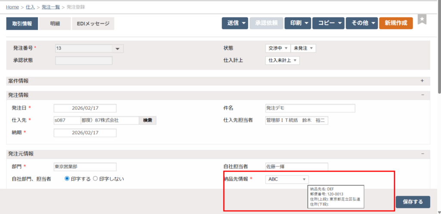Switch to the EDIメッセージ tab
The height and width of the screenshot is (214, 441).
93,24
